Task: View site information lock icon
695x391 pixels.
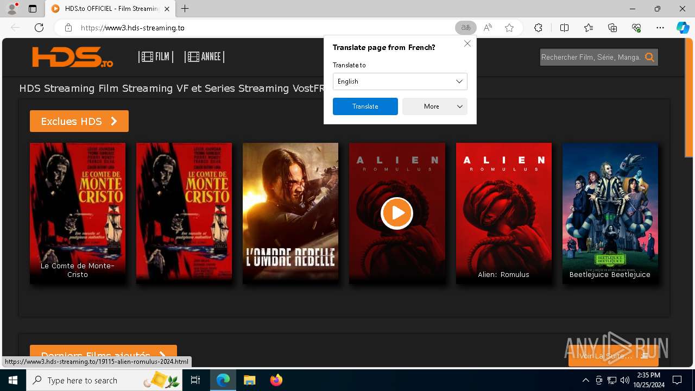Action: point(68,28)
